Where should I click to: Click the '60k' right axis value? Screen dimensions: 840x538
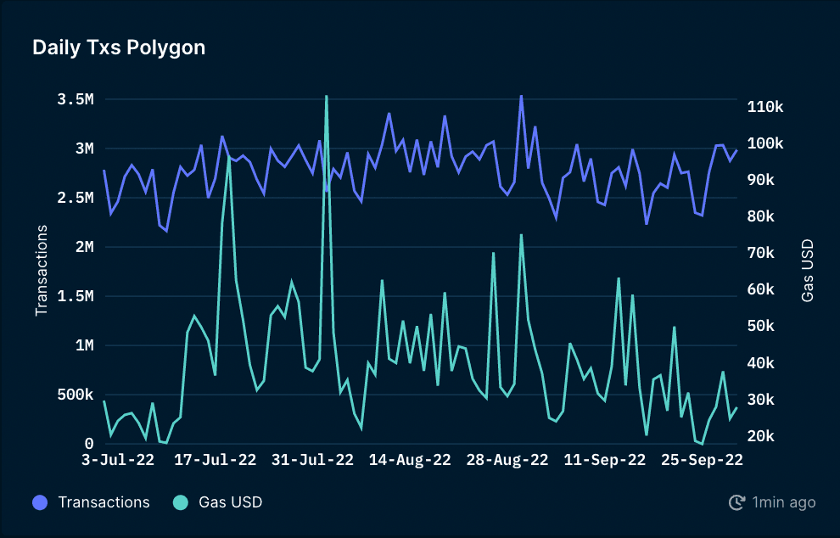[x=761, y=289]
